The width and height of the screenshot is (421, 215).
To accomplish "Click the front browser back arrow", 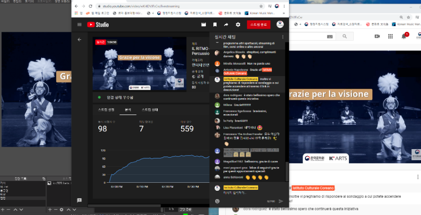I will pyautogui.click(x=77, y=6).
